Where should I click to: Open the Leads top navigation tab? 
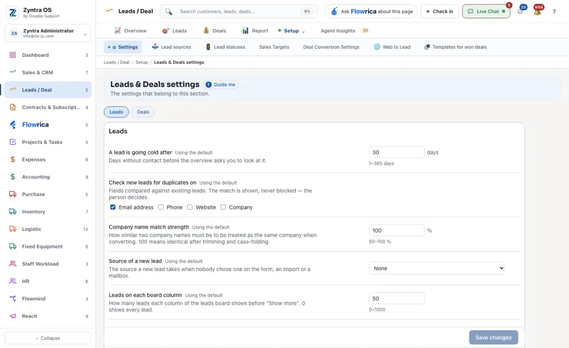coord(174,31)
